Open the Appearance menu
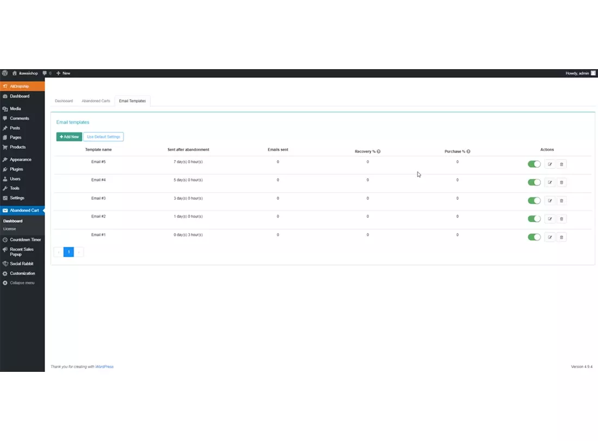 coord(22,160)
